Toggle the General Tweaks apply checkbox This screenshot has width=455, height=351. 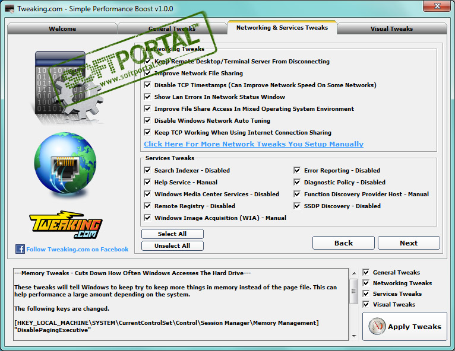[x=366, y=272]
